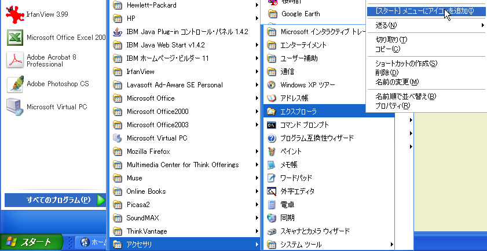Expand the SoundMAX submenu arrow
Viewport: 487px width, 251px height.
point(257,218)
